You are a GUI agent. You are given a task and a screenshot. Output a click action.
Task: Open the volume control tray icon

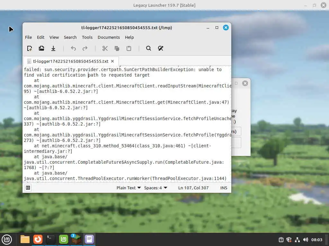306,240
